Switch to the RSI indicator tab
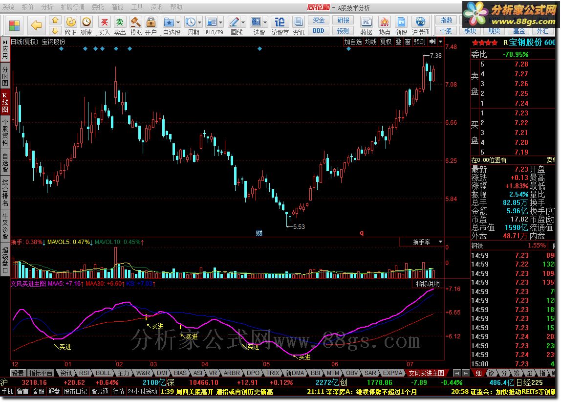This screenshot has width=561, height=402. tap(84, 373)
